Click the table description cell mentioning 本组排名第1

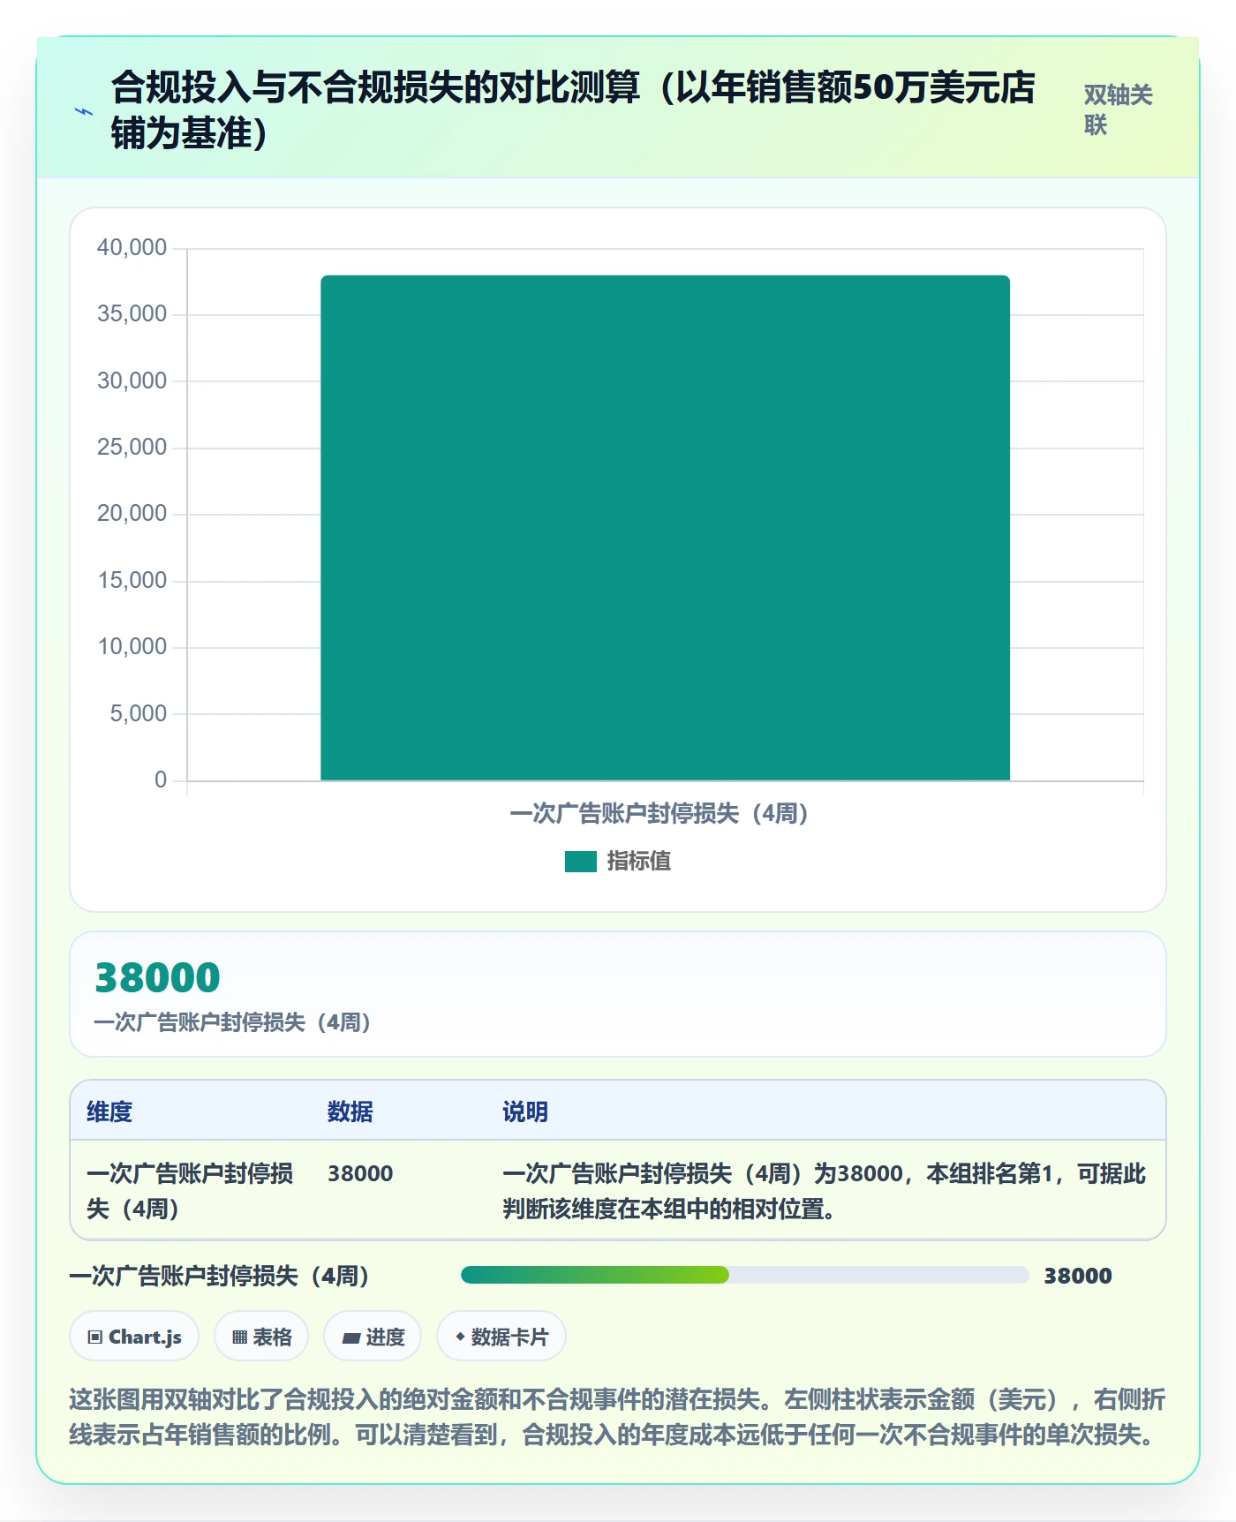point(825,1191)
